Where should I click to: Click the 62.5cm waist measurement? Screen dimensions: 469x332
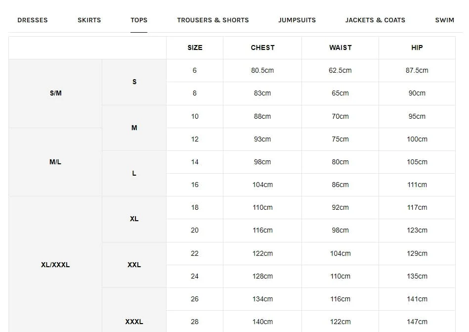point(340,70)
